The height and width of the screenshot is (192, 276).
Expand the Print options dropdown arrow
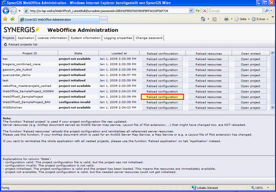pyautogui.click(x=232, y=19)
